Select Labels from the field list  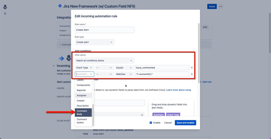point(83,80)
